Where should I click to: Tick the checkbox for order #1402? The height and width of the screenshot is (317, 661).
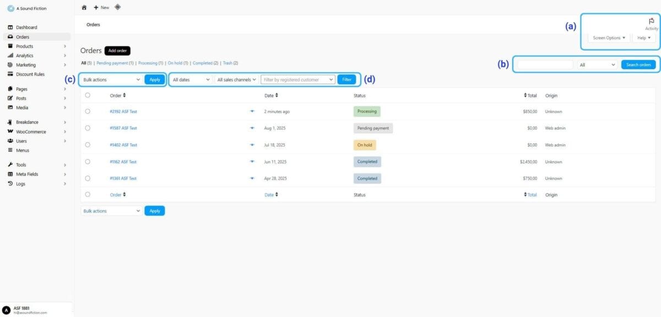coord(88,145)
